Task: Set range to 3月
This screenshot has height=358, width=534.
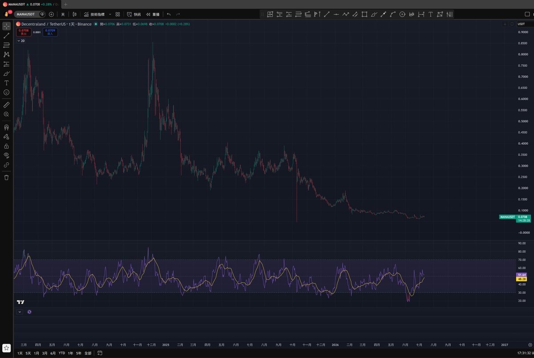Action: tap(44, 353)
